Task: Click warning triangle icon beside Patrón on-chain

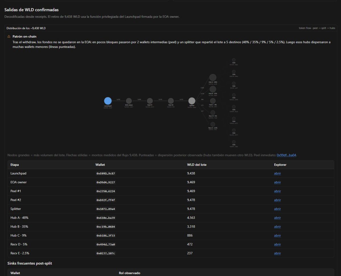Action: click(x=9, y=37)
